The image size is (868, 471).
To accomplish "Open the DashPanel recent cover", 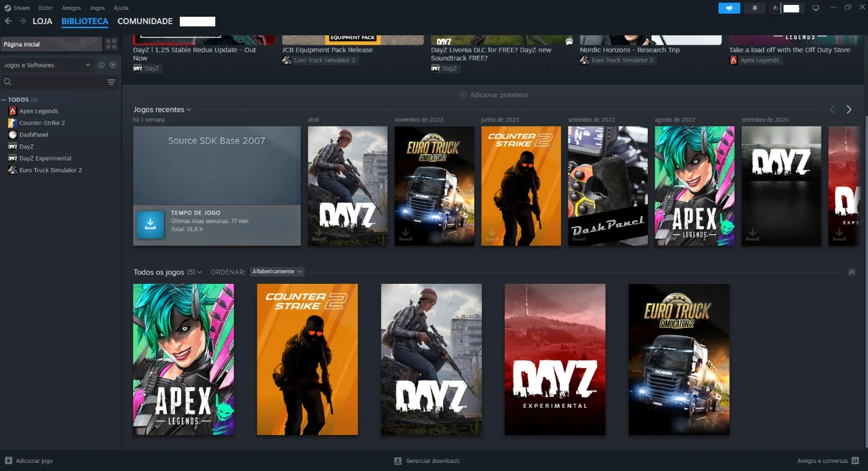I will coord(608,186).
